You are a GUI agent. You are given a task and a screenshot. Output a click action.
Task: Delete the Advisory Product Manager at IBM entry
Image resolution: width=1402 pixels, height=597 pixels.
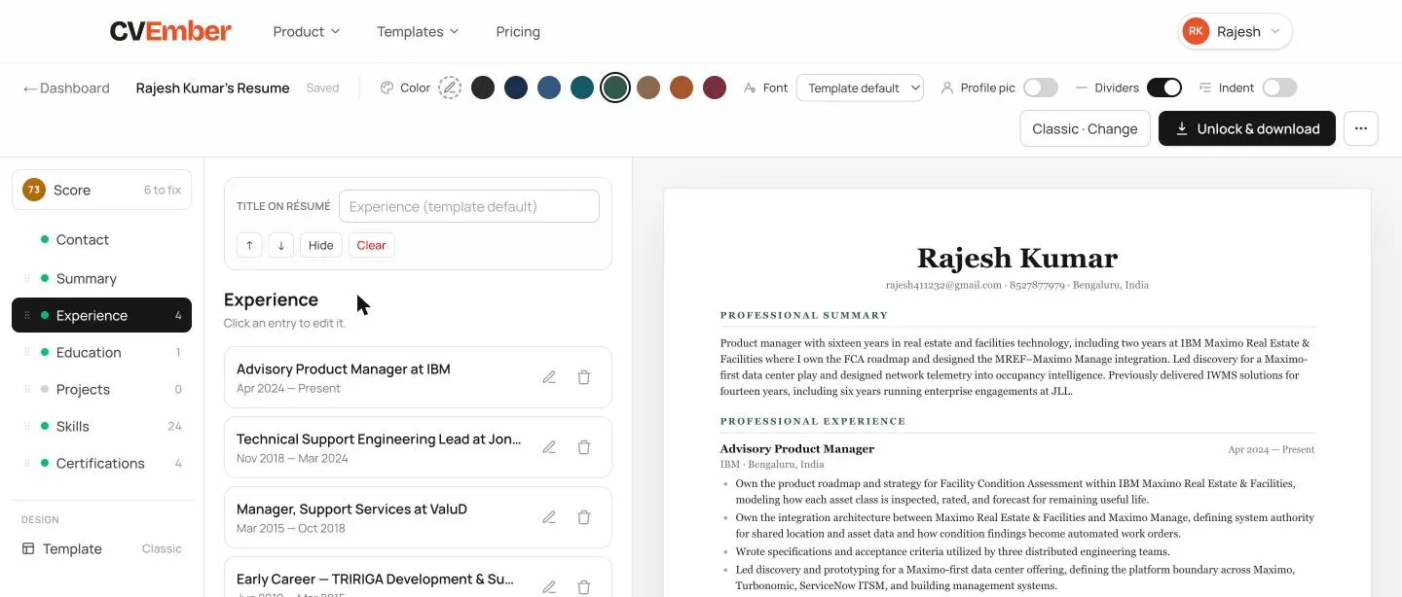[x=584, y=377]
